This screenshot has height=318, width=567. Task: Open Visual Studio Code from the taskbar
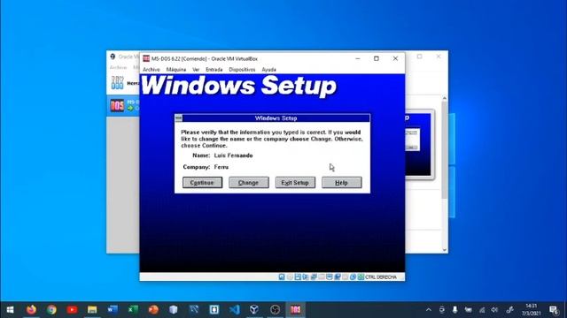point(234,310)
